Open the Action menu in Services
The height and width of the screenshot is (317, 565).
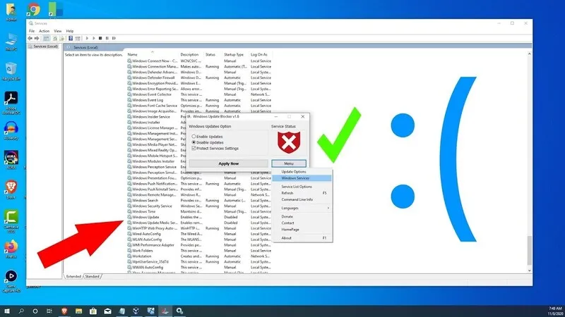pyautogui.click(x=44, y=31)
